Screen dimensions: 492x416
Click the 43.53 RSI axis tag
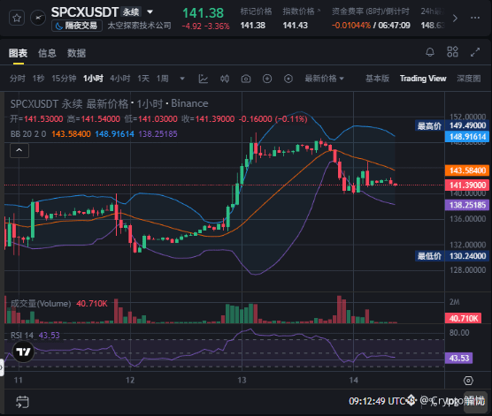458,358
